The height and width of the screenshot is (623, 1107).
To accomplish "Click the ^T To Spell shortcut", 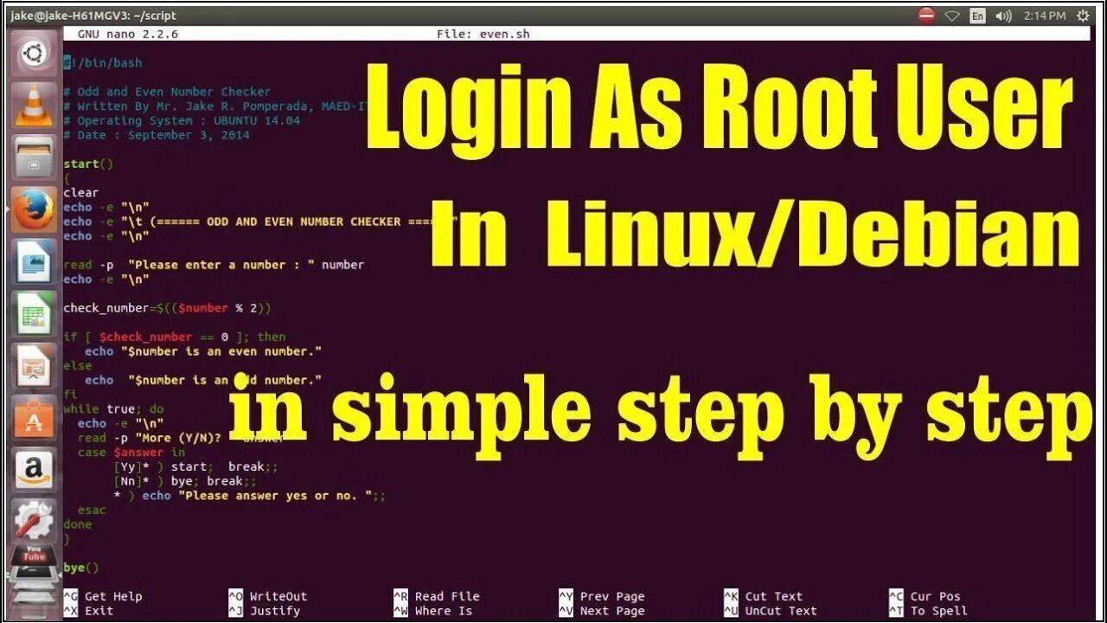I will [928, 611].
